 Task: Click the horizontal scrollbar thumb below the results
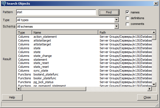(54, 89)
